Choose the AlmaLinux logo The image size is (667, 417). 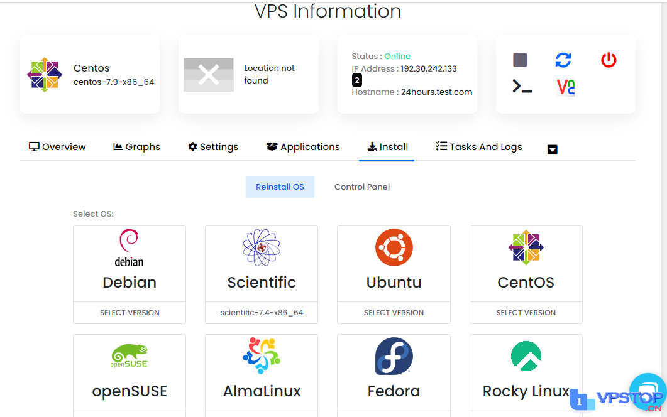[262, 356]
